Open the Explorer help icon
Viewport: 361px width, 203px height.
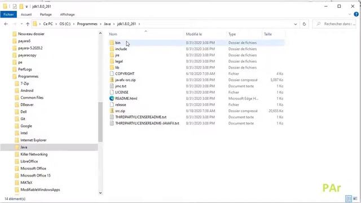(x=356, y=14)
